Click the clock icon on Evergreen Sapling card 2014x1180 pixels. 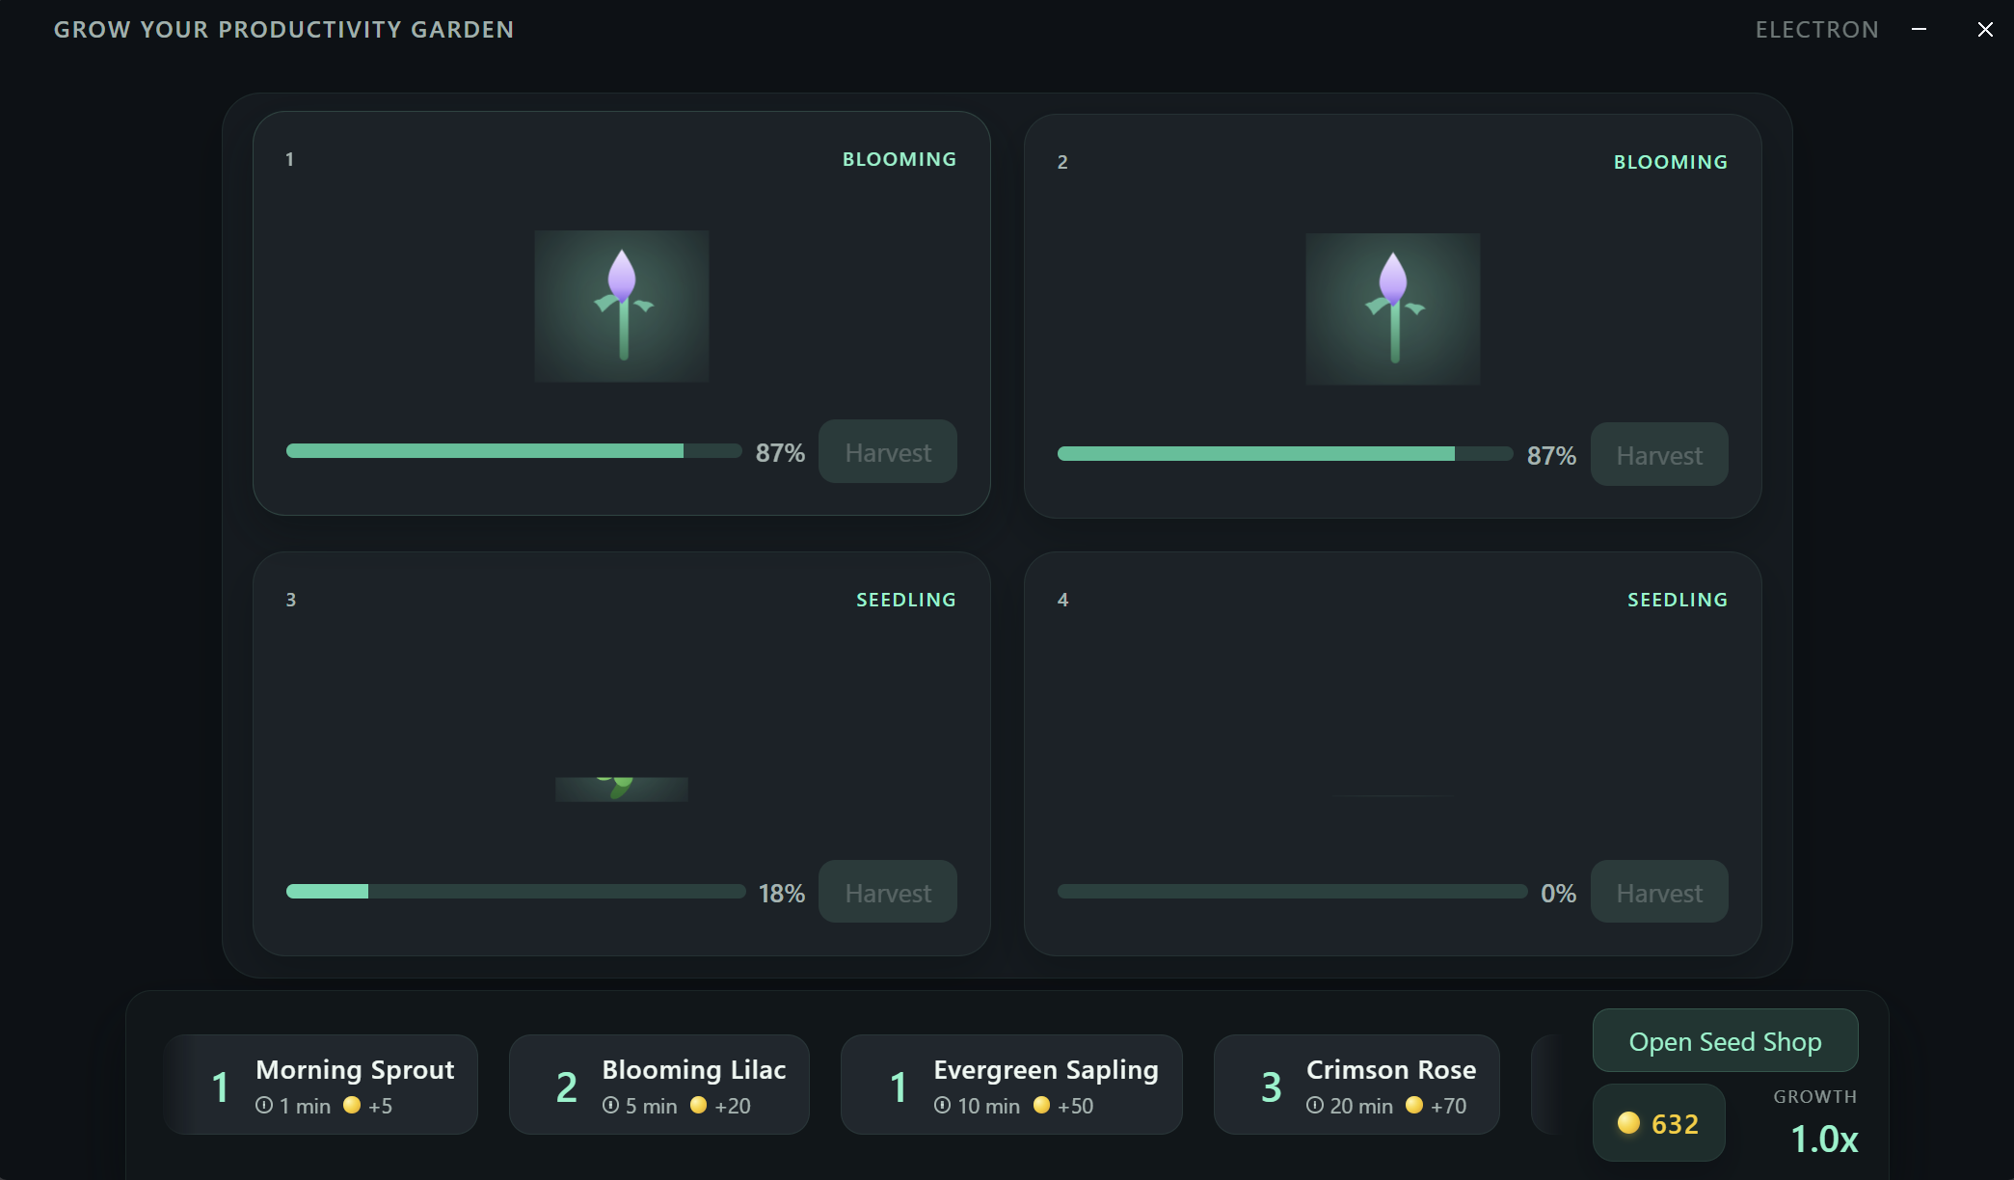tap(943, 1106)
